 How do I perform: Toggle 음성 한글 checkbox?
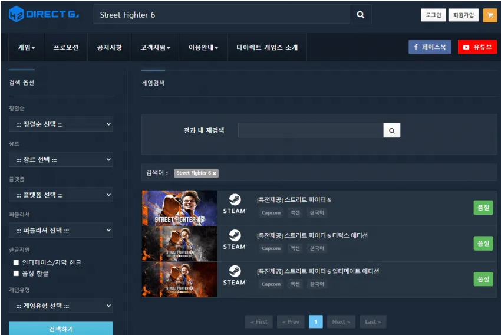click(16, 273)
